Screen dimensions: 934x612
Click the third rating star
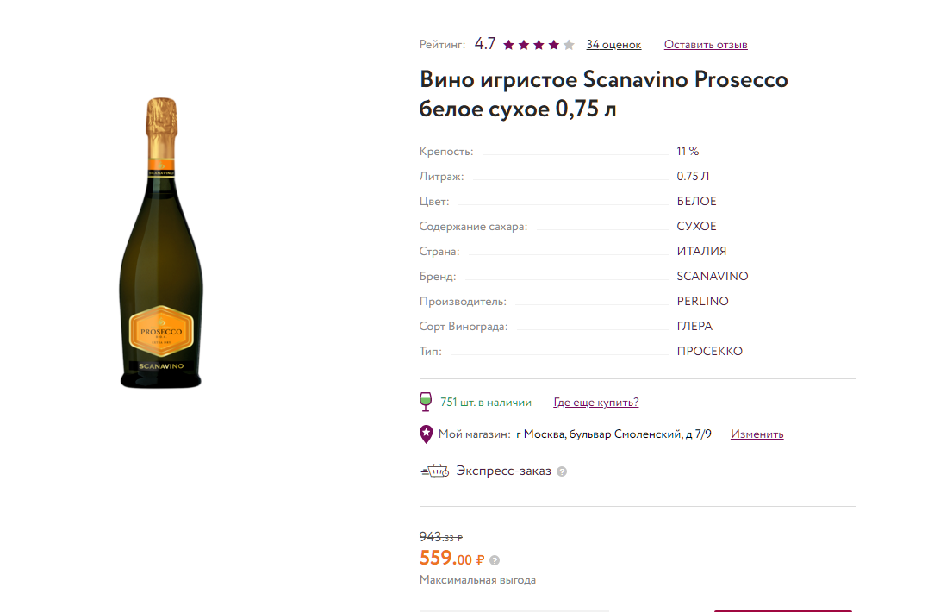(x=539, y=45)
